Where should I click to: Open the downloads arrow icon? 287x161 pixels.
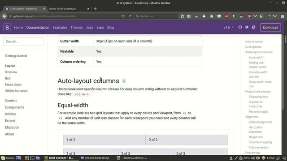pyautogui.click(x=204, y=16)
